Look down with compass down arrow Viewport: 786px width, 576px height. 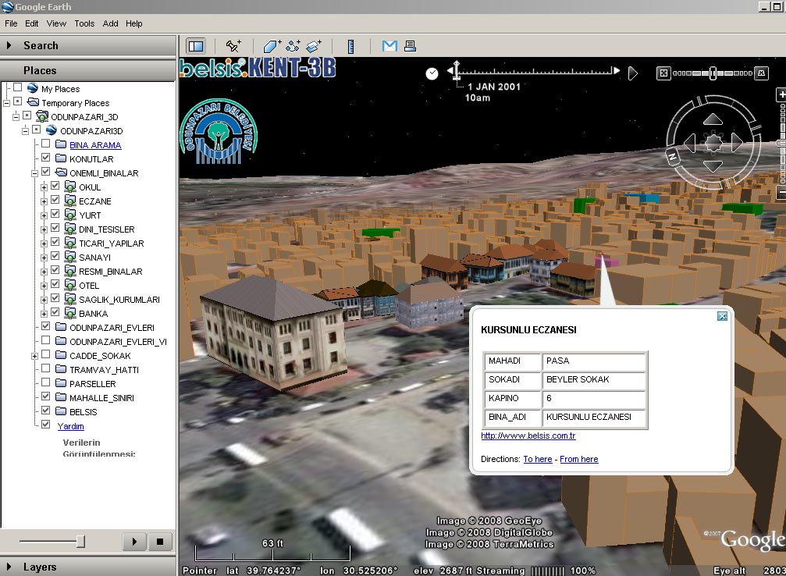click(713, 166)
